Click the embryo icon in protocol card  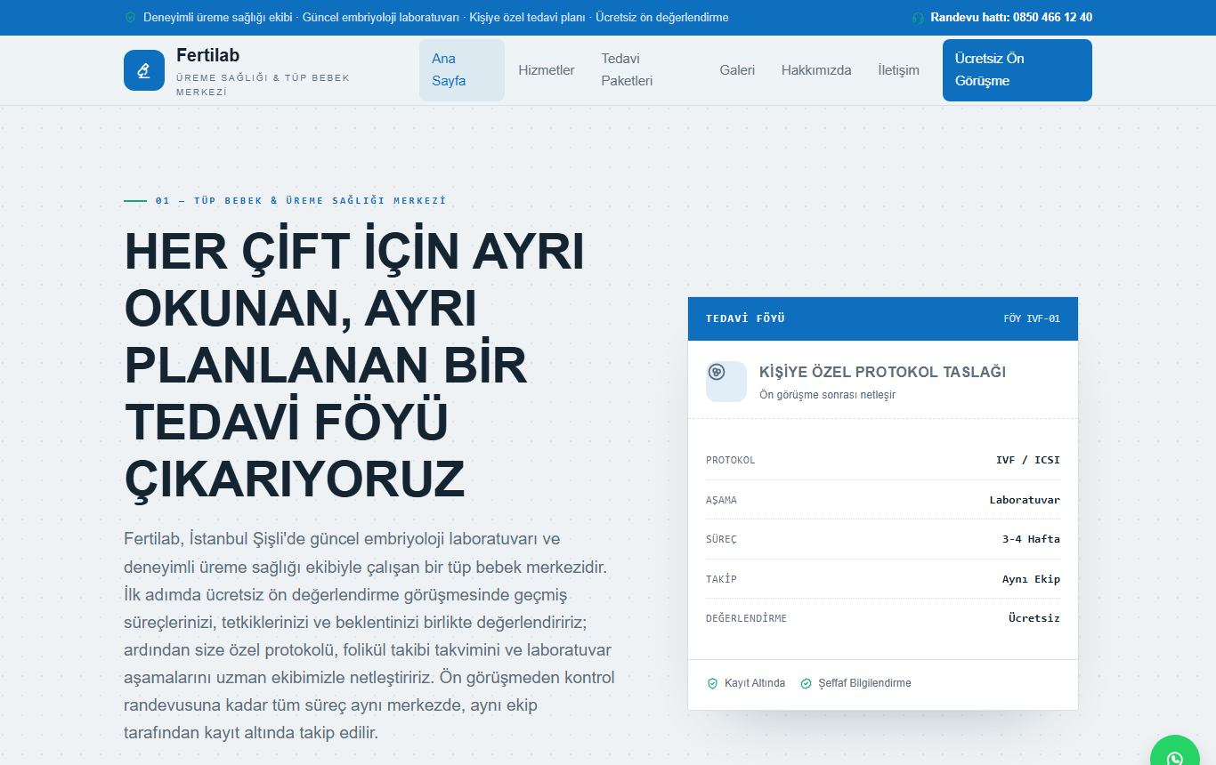tap(717, 372)
